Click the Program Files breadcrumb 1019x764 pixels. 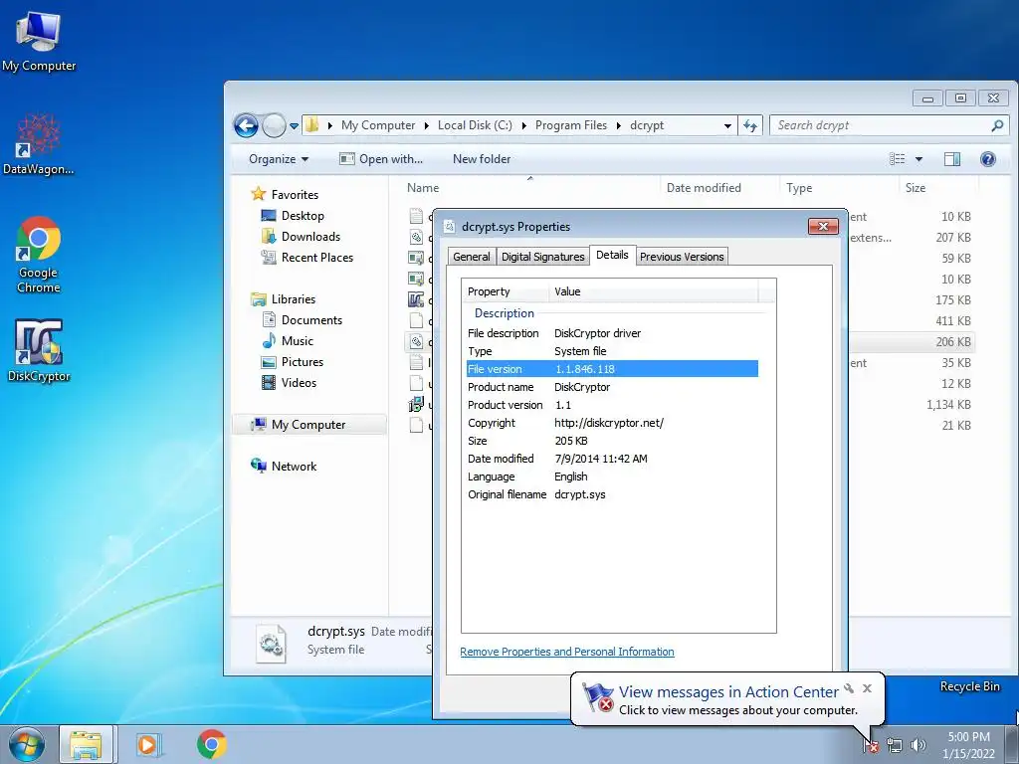570,125
